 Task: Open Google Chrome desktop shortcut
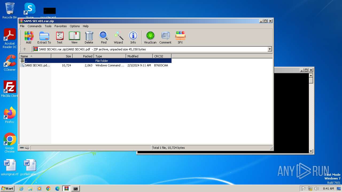click(x=10, y=143)
